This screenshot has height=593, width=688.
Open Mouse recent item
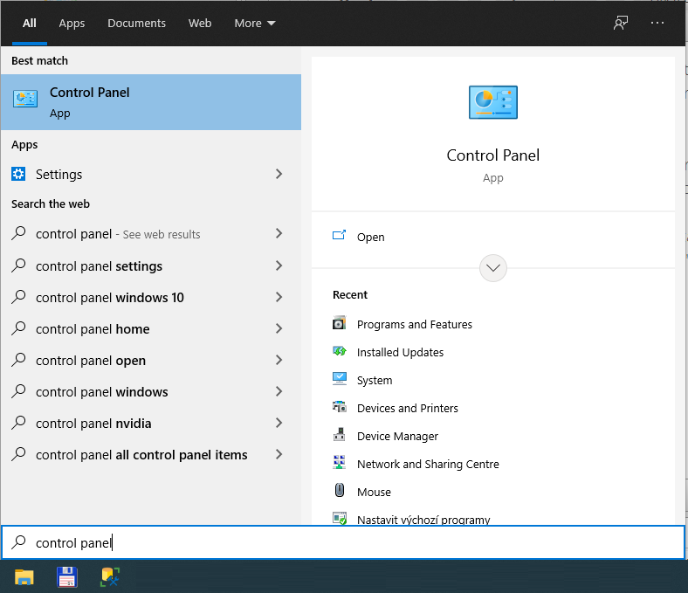pyautogui.click(x=374, y=492)
